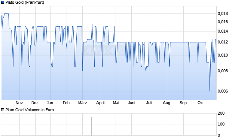This screenshot has height=139, width=232.
Task: Click the 0,008 price axis label
Action: click(x=223, y=71)
